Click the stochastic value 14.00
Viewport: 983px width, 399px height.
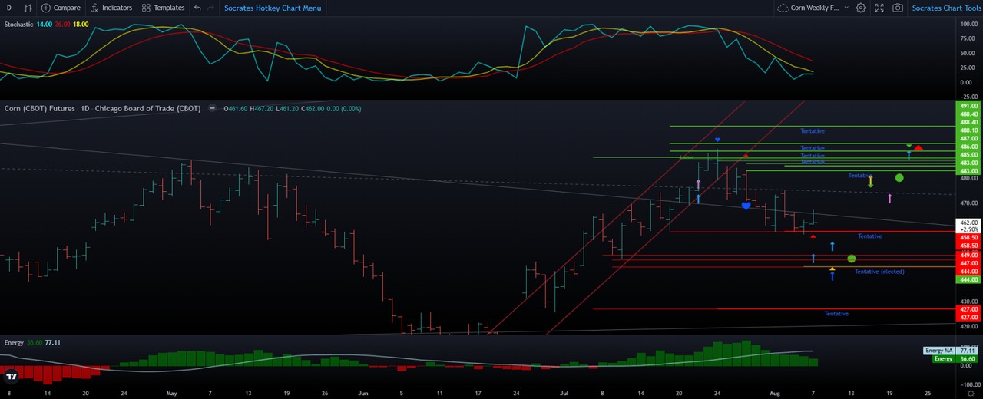tap(44, 25)
